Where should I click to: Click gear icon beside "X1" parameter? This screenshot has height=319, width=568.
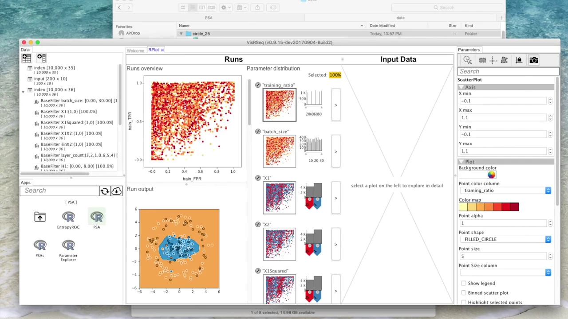[258, 178]
